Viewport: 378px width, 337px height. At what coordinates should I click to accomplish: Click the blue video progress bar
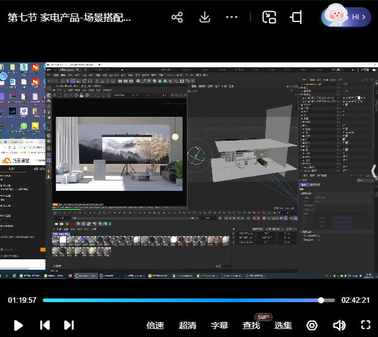pos(184,300)
